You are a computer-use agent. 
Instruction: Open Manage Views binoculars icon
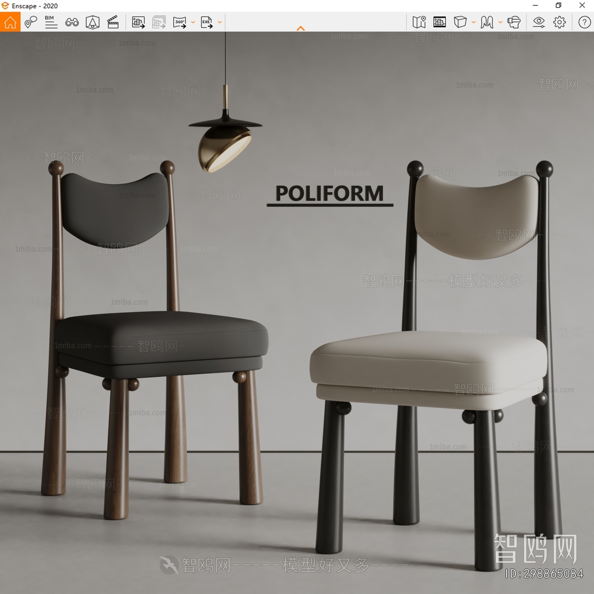pos(72,23)
